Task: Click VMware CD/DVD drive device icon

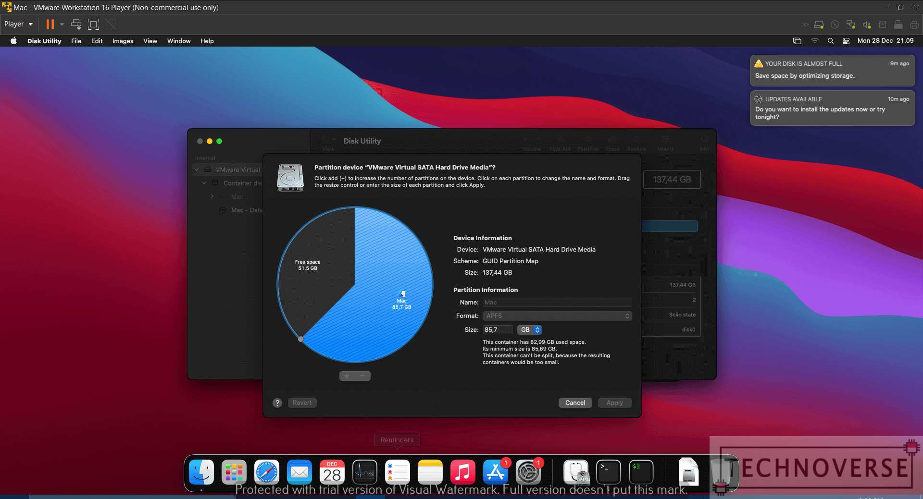Action: click(835, 24)
